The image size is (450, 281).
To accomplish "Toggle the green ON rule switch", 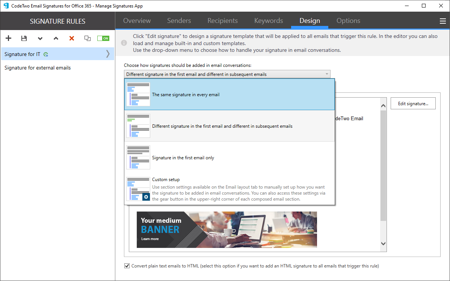I will (x=103, y=38).
